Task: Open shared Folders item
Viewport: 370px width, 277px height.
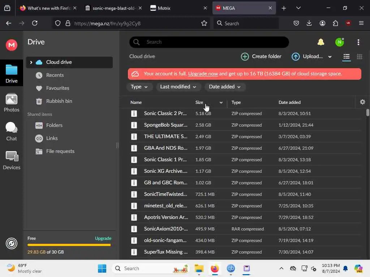Action: (x=54, y=125)
